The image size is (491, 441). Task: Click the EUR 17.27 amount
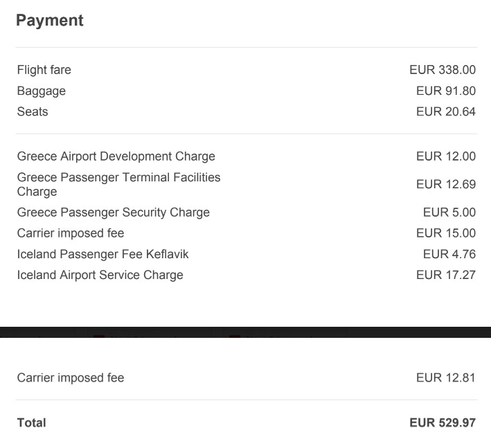tap(446, 275)
